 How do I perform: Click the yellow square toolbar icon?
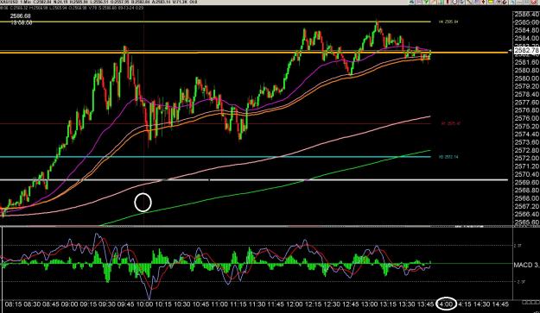point(491,2)
